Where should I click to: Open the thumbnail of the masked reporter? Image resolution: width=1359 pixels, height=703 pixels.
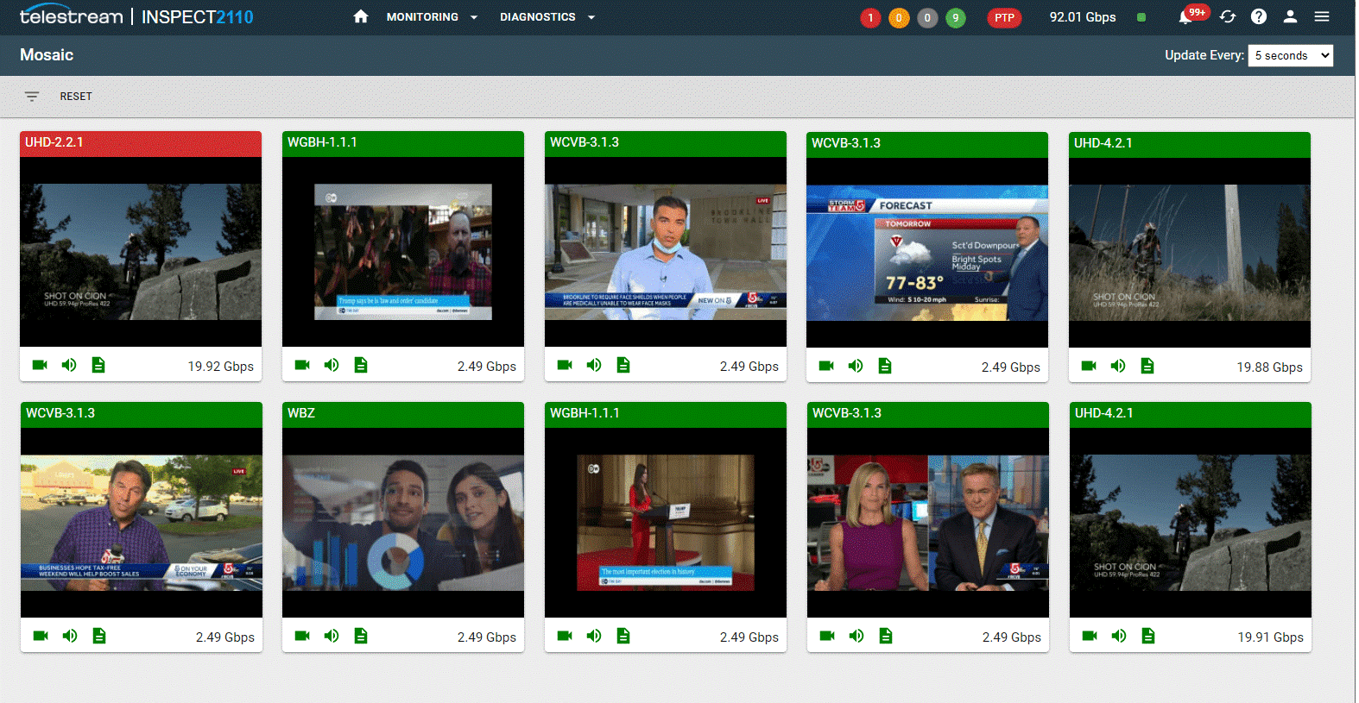[x=666, y=252]
